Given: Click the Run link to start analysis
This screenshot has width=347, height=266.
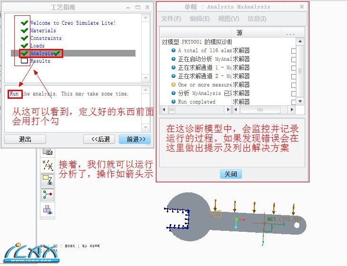Looking at the screenshot, I should coord(14,94).
